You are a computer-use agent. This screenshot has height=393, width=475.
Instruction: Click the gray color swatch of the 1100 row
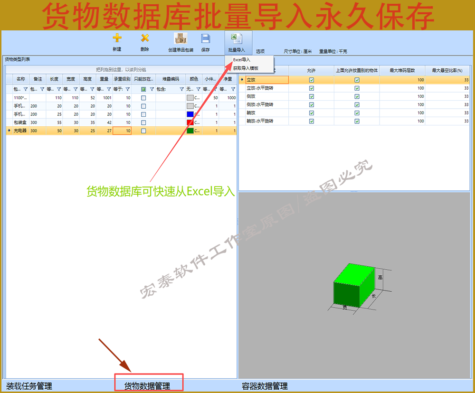tap(190, 98)
